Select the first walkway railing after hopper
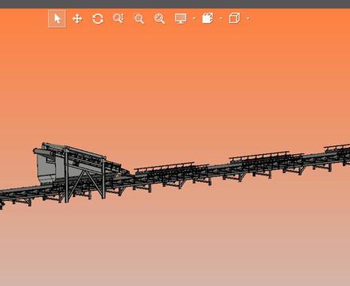The width and height of the screenshot is (350, 286). [x=165, y=165]
